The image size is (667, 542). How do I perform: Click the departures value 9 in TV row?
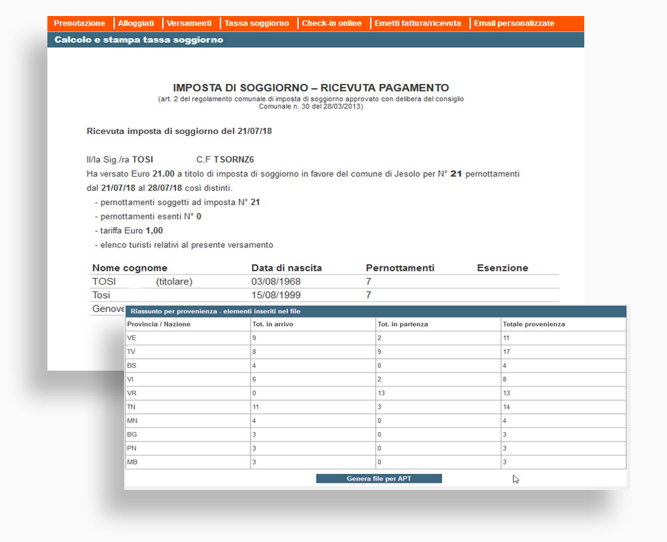(x=380, y=352)
